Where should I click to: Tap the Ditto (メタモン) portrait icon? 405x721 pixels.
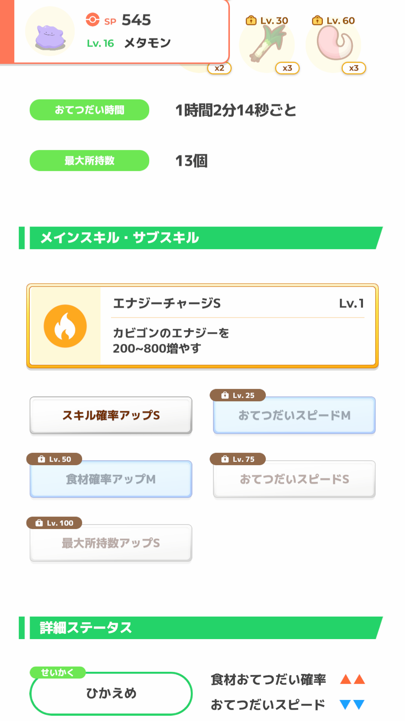point(50,32)
